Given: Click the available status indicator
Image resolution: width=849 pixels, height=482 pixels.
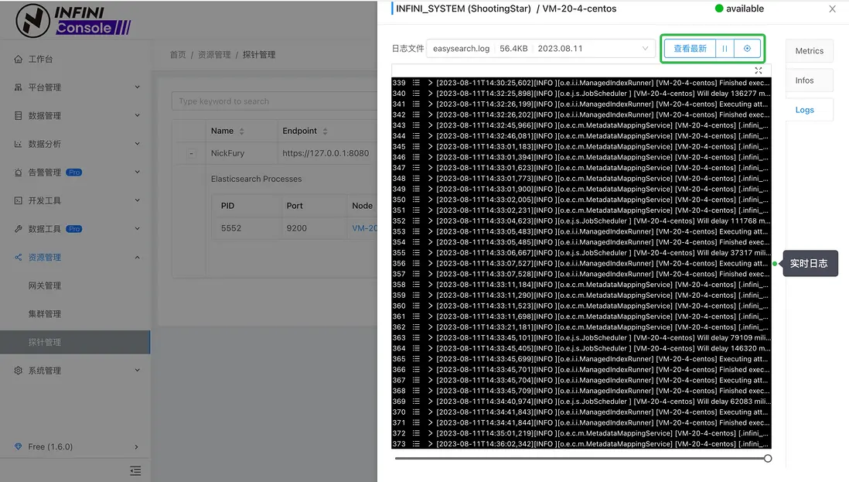Looking at the screenshot, I should (x=739, y=9).
